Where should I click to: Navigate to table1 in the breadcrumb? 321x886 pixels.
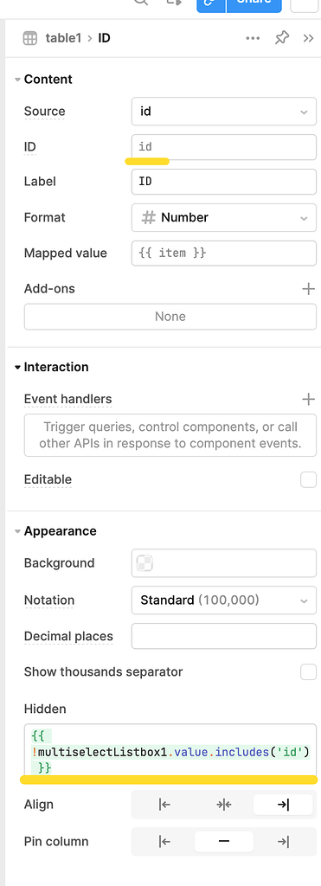63,38
